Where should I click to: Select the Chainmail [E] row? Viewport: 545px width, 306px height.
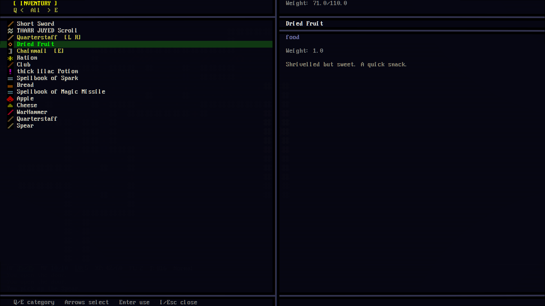point(136,51)
